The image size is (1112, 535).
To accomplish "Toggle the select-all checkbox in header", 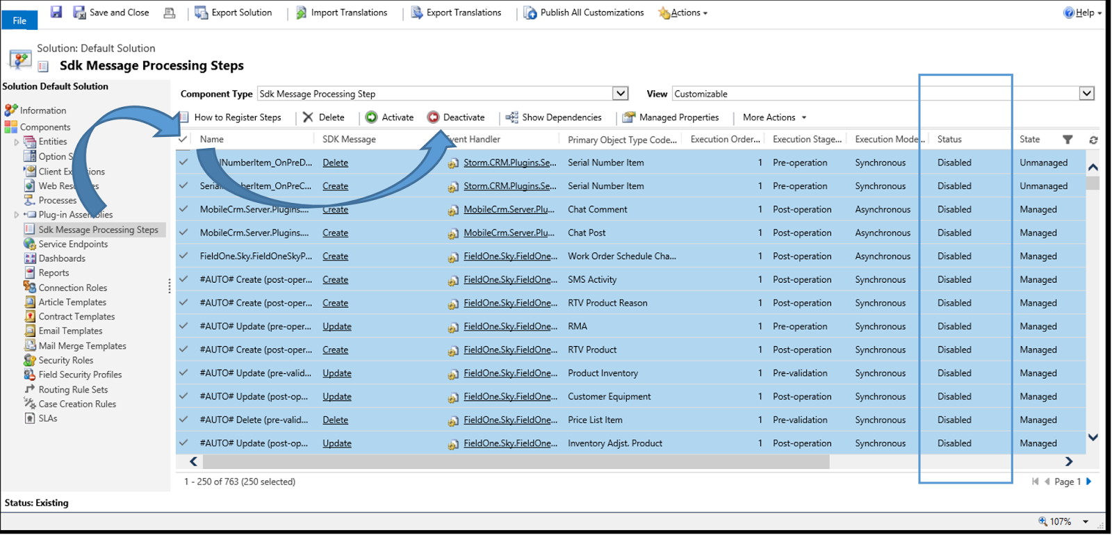I will [183, 139].
